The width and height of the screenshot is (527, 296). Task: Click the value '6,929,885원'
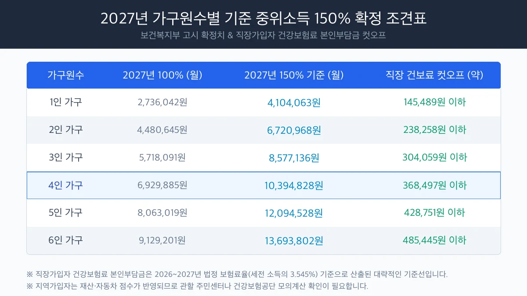pyautogui.click(x=162, y=185)
